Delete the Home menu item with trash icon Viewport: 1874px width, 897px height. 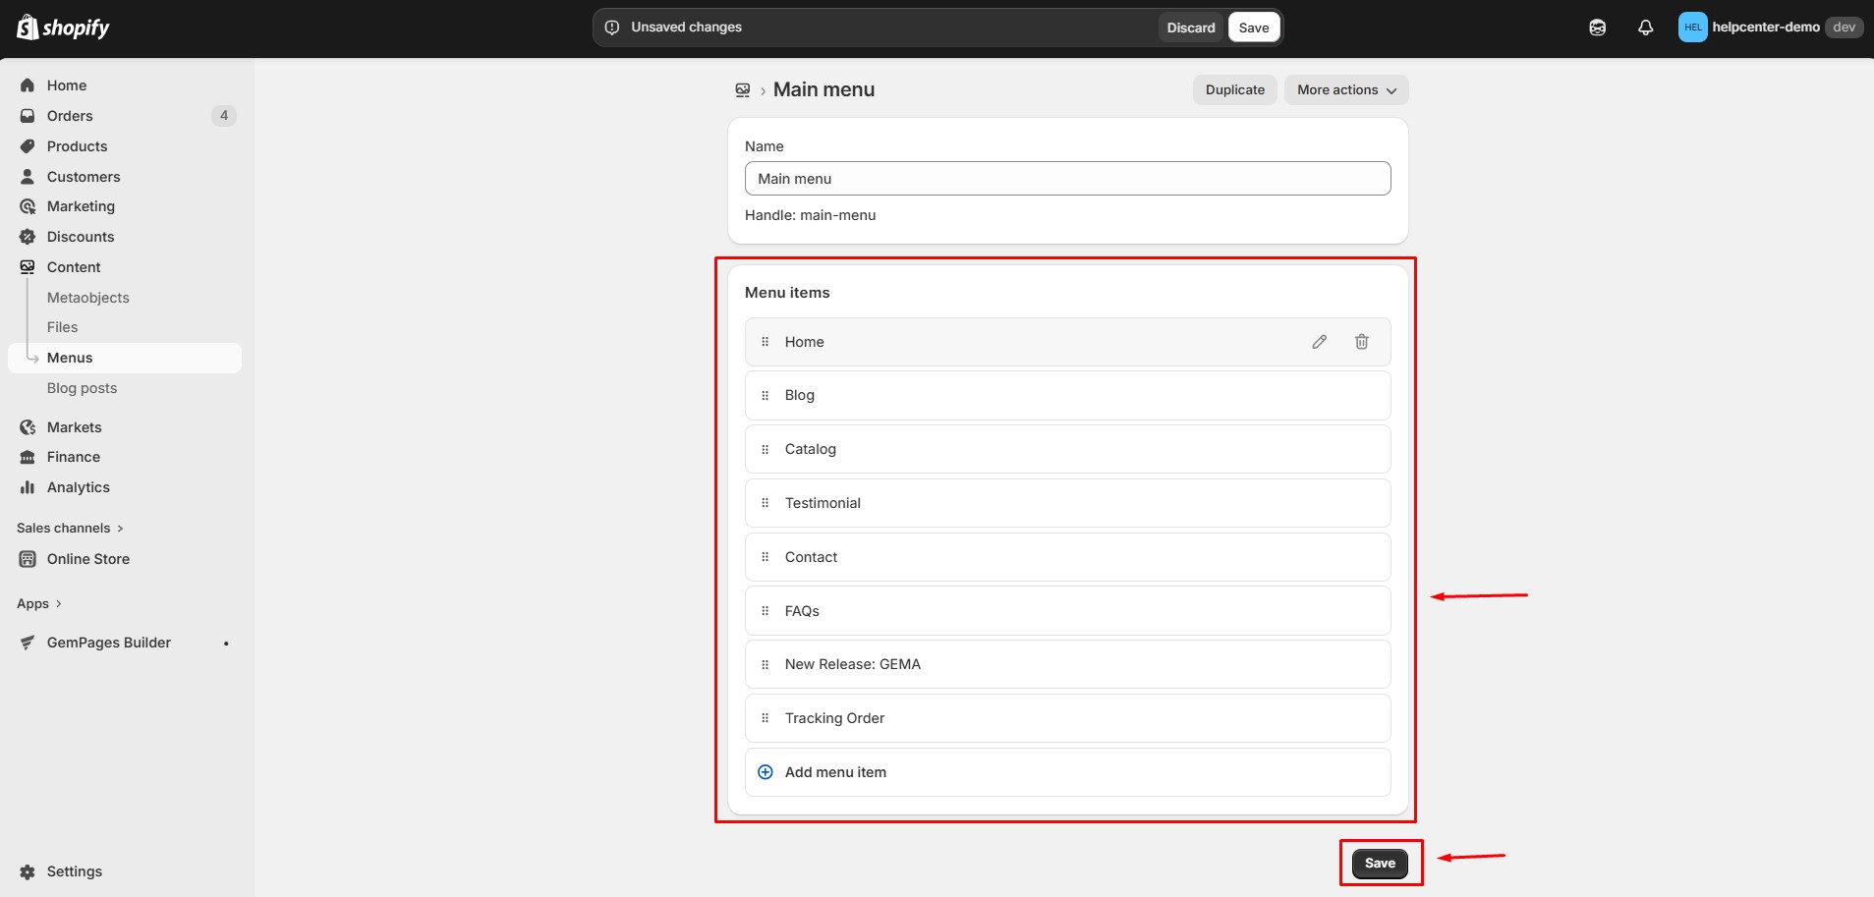tap(1361, 341)
